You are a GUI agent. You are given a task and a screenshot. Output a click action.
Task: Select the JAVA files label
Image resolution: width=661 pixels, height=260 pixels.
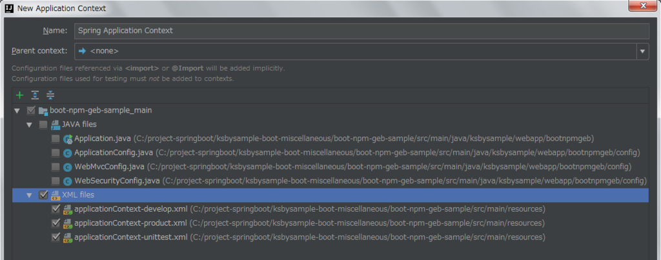(x=79, y=124)
